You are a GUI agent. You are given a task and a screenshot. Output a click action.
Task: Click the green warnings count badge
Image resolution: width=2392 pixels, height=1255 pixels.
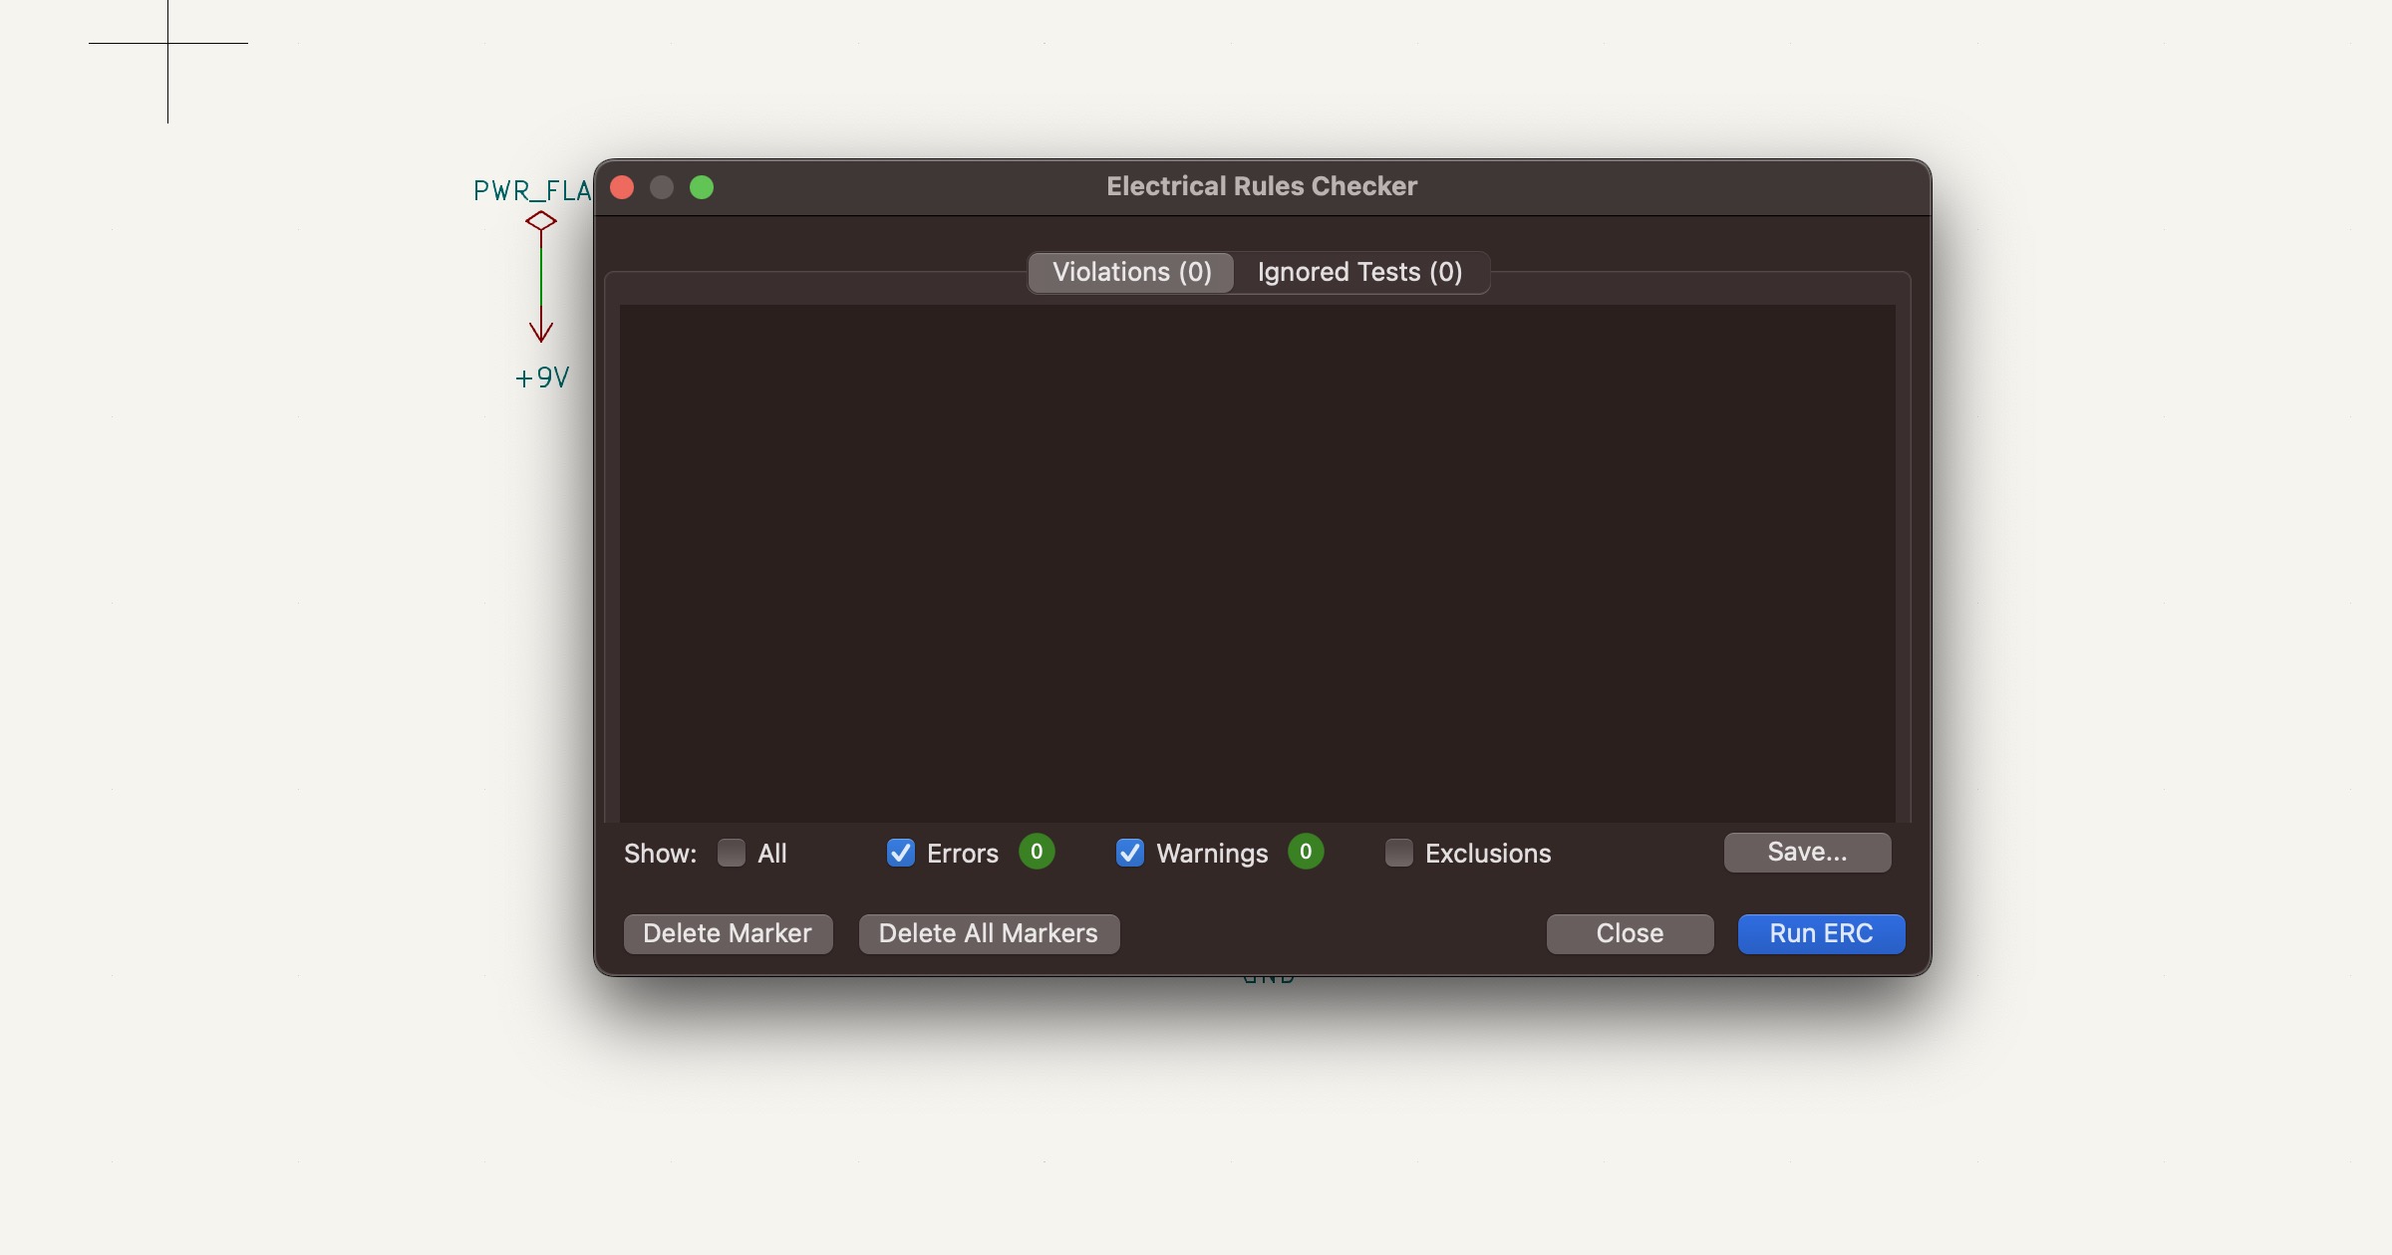(1306, 852)
